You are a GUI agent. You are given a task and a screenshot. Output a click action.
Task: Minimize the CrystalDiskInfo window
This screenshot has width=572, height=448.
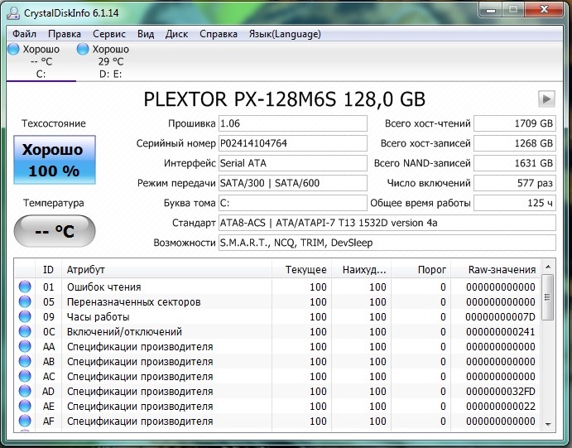pyautogui.click(x=491, y=10)
